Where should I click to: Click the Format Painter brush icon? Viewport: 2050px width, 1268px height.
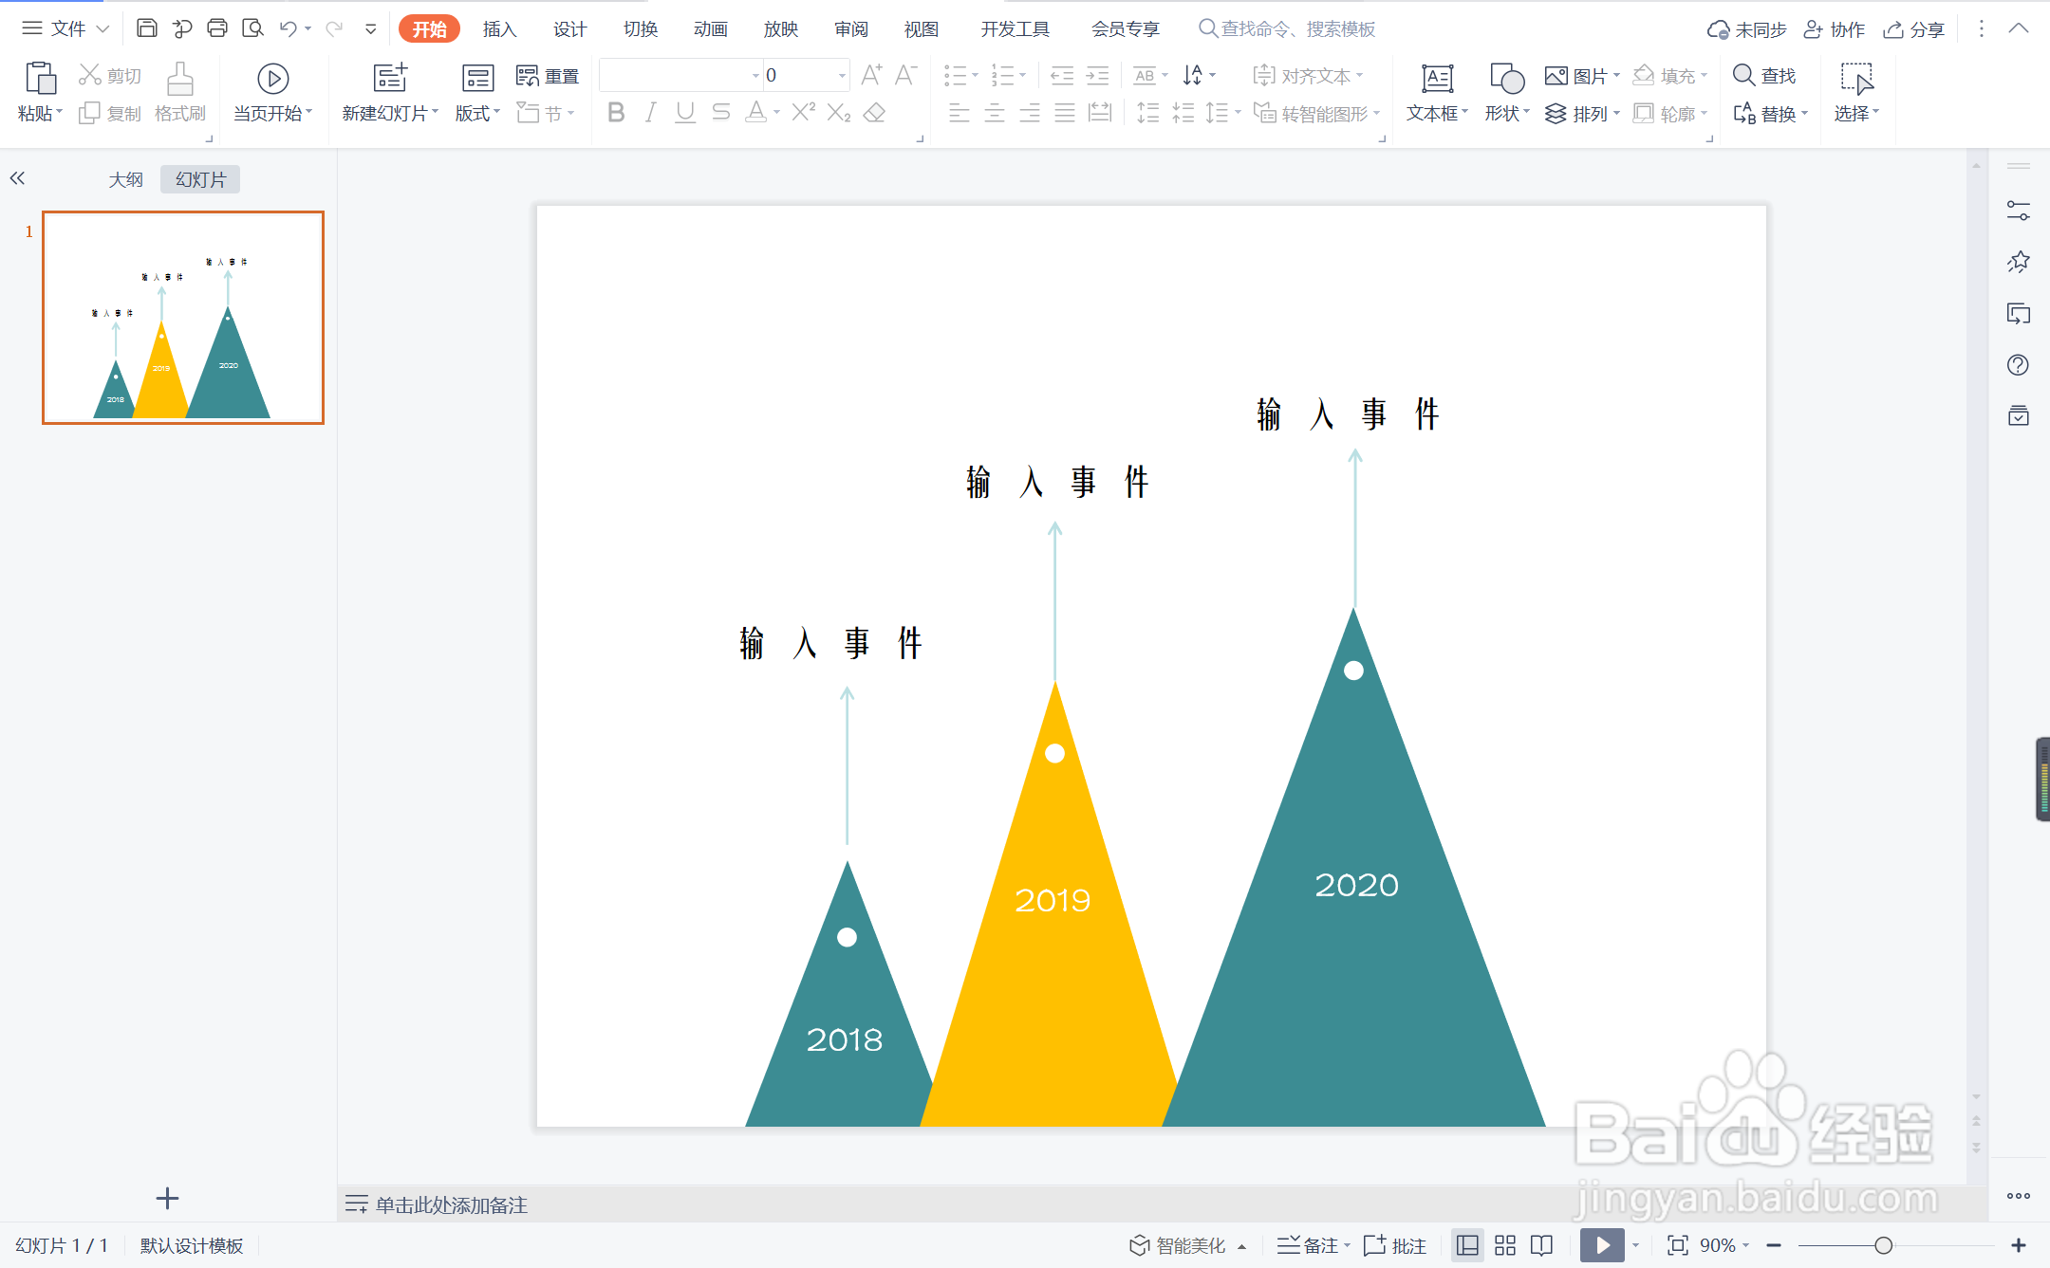click(x=179, y=79)
